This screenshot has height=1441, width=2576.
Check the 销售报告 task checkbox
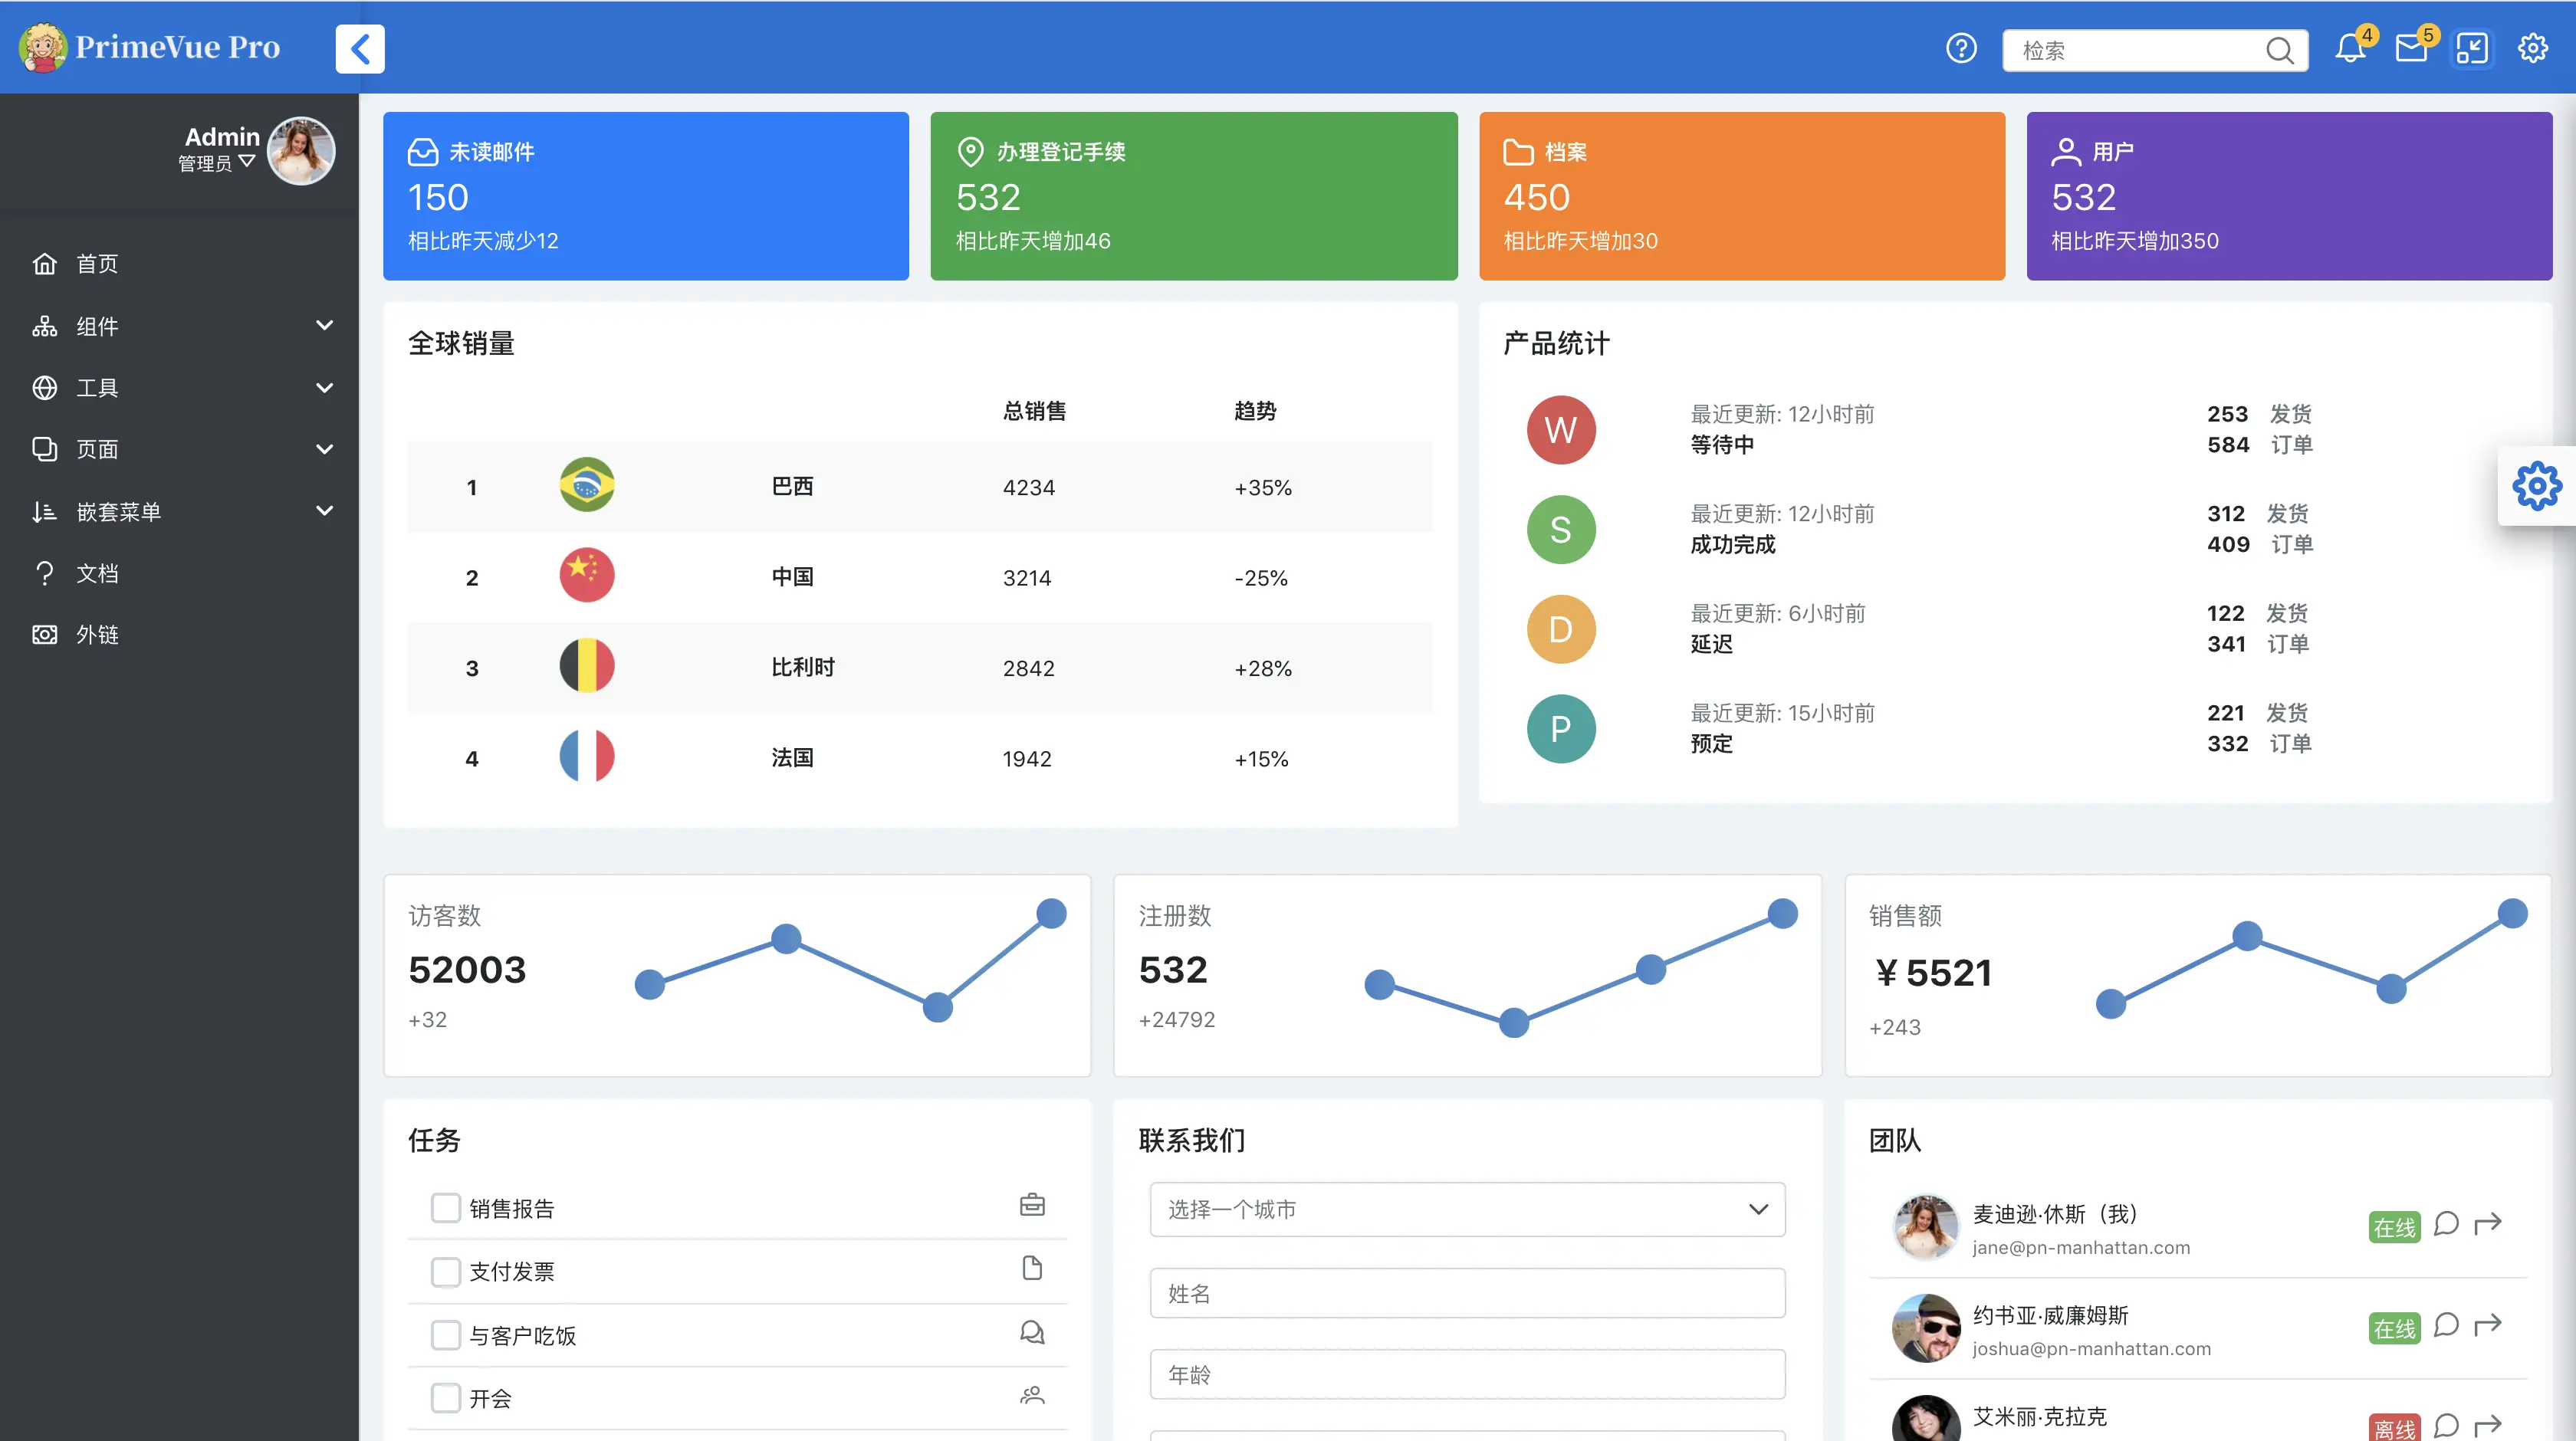tap(445, 1208)
